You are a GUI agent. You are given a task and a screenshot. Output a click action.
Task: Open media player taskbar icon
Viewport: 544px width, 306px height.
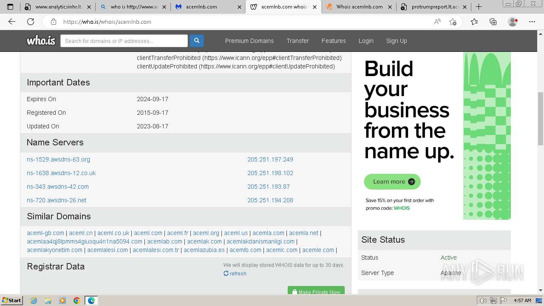(x=62, y=300)
